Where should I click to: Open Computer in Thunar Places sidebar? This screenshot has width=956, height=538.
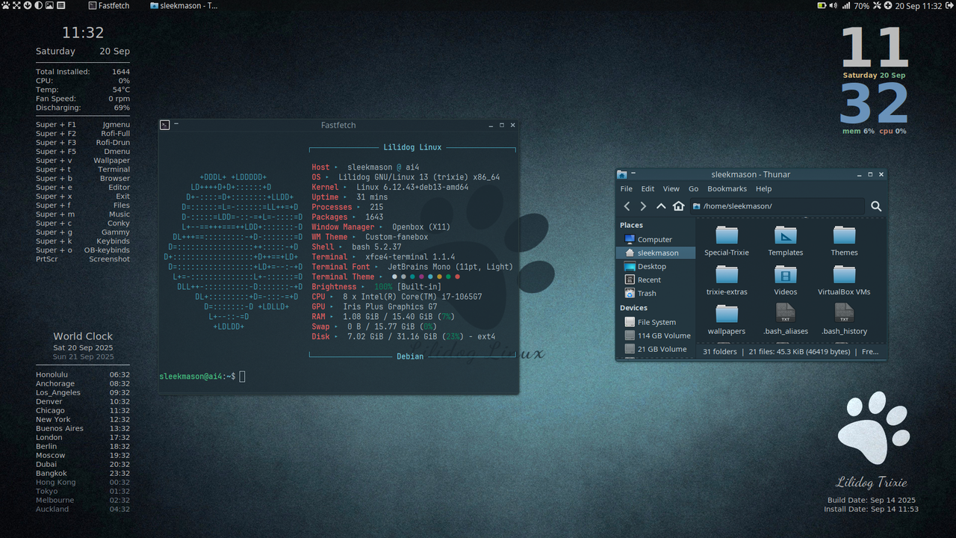pos(656,240)
